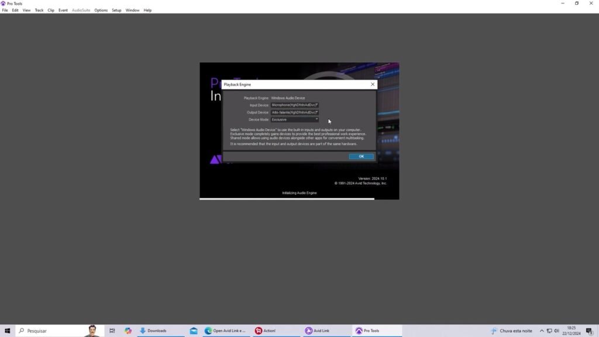Screen dimensions: 599x337
Task: Open Task View in taskbar
Action: click(112, 331)
